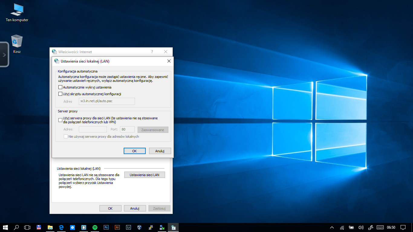
Task: Click proxy Port field showing 80
Action: (127, 129)
